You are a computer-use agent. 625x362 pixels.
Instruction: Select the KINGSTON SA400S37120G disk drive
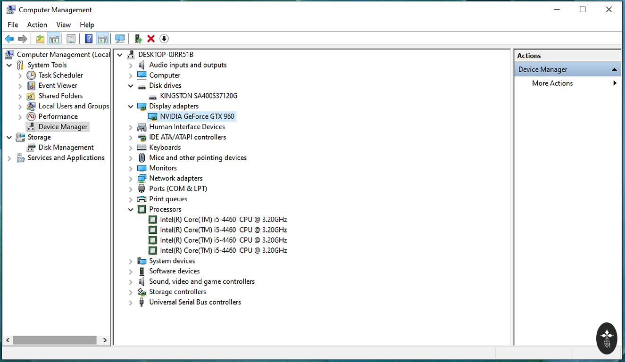click(198, 96)
